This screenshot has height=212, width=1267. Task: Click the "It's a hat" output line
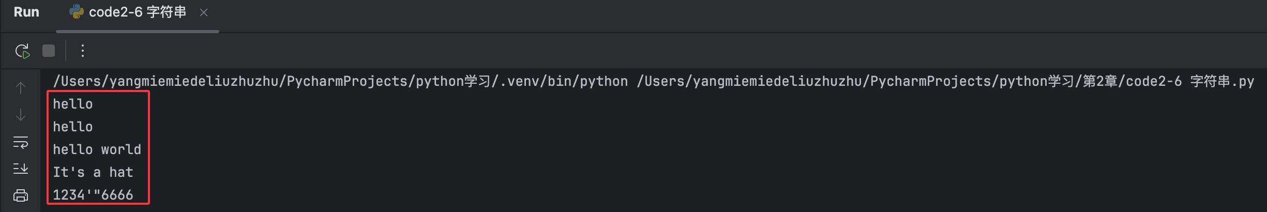93,172
